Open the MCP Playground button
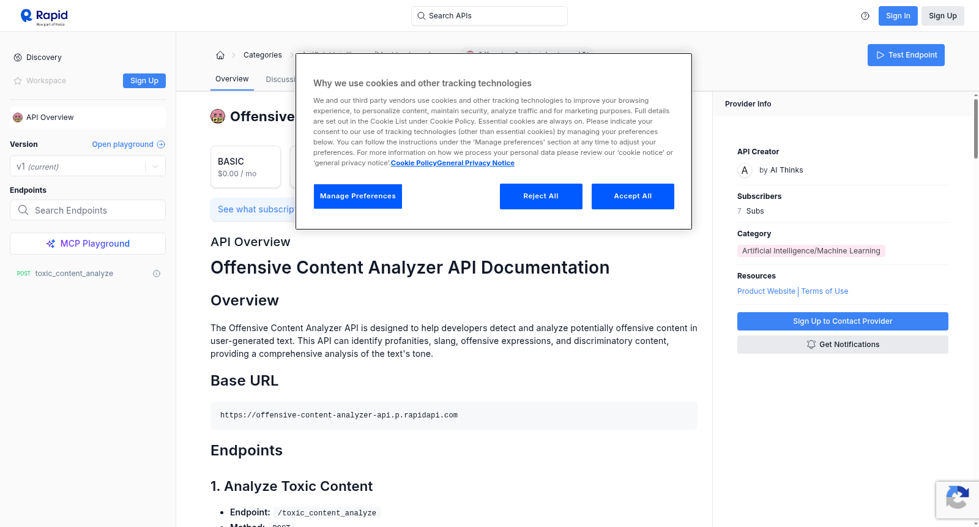 point(87,244)
